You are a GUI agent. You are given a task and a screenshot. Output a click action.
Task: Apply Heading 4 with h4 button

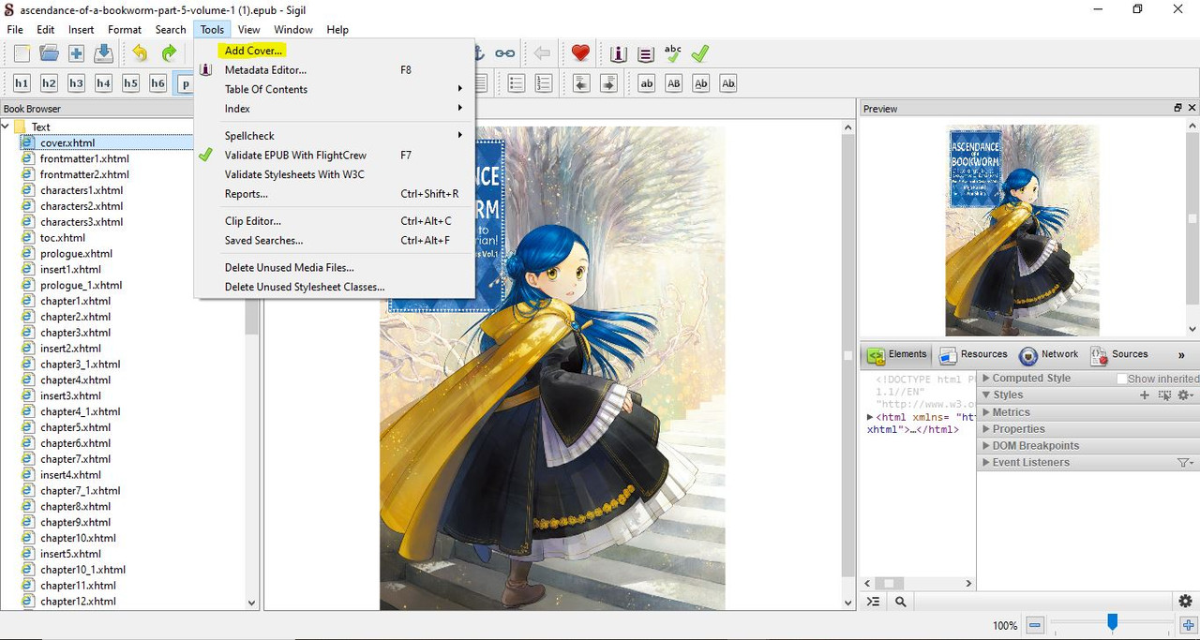pos(103,83)
